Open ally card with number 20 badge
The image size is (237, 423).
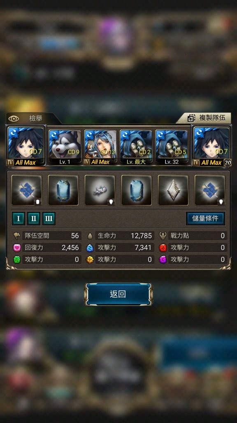coord(211,146)
